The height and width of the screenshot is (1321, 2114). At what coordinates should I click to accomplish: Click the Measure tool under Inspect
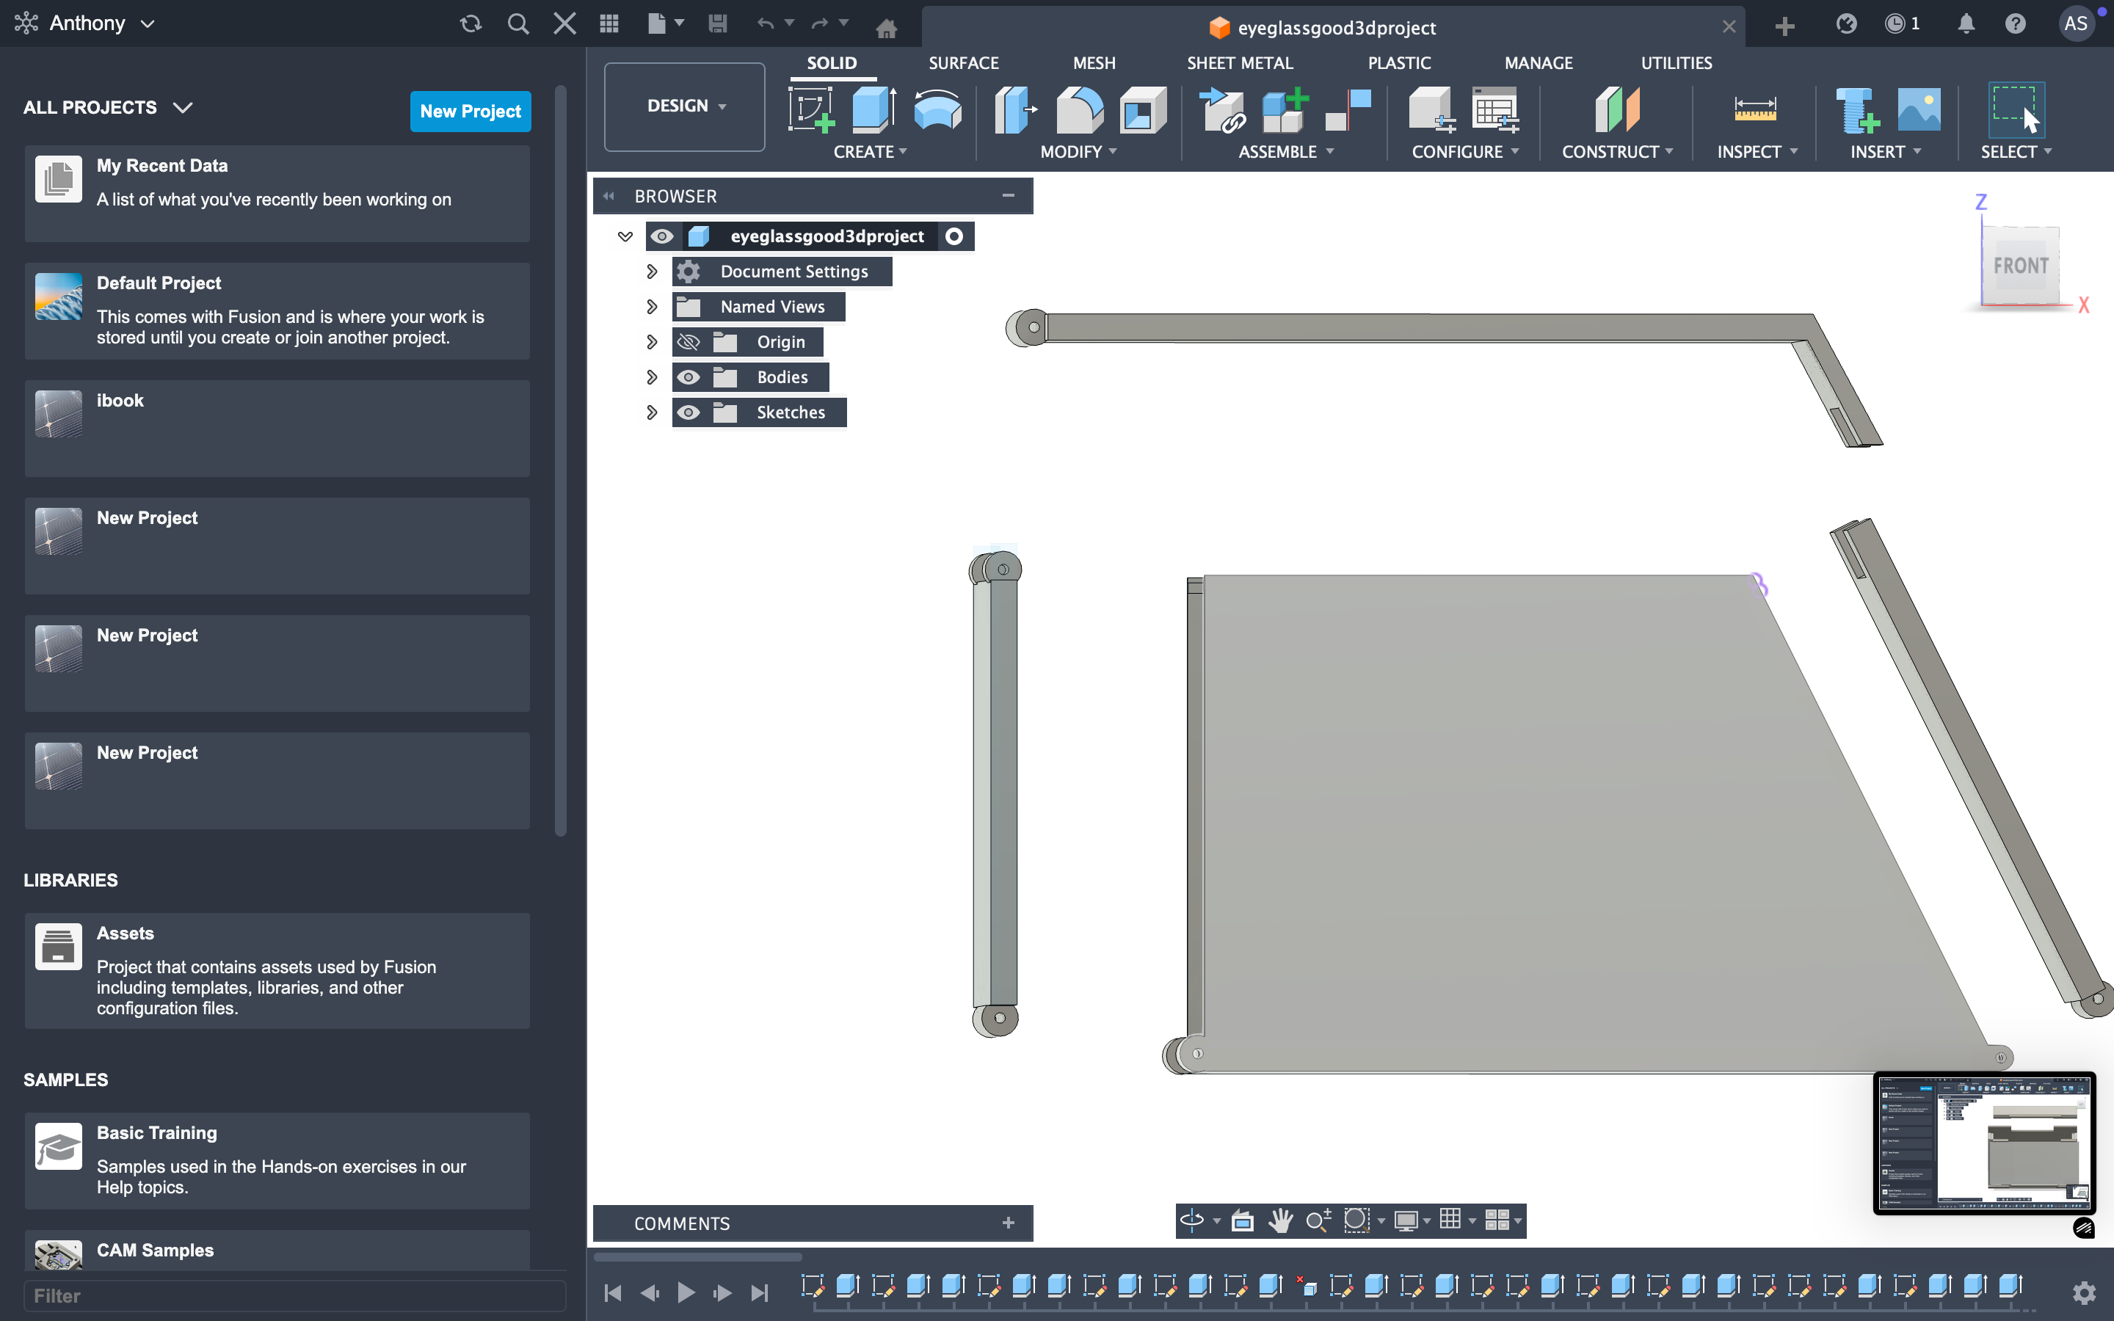pyautogui.click(x=1754, y=110)
